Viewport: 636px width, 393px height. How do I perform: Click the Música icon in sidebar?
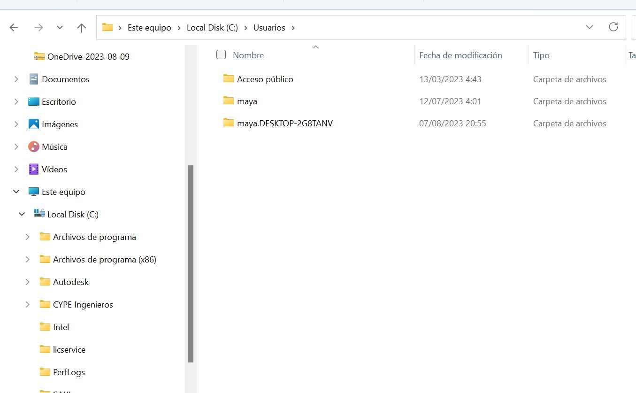[34, 146]
